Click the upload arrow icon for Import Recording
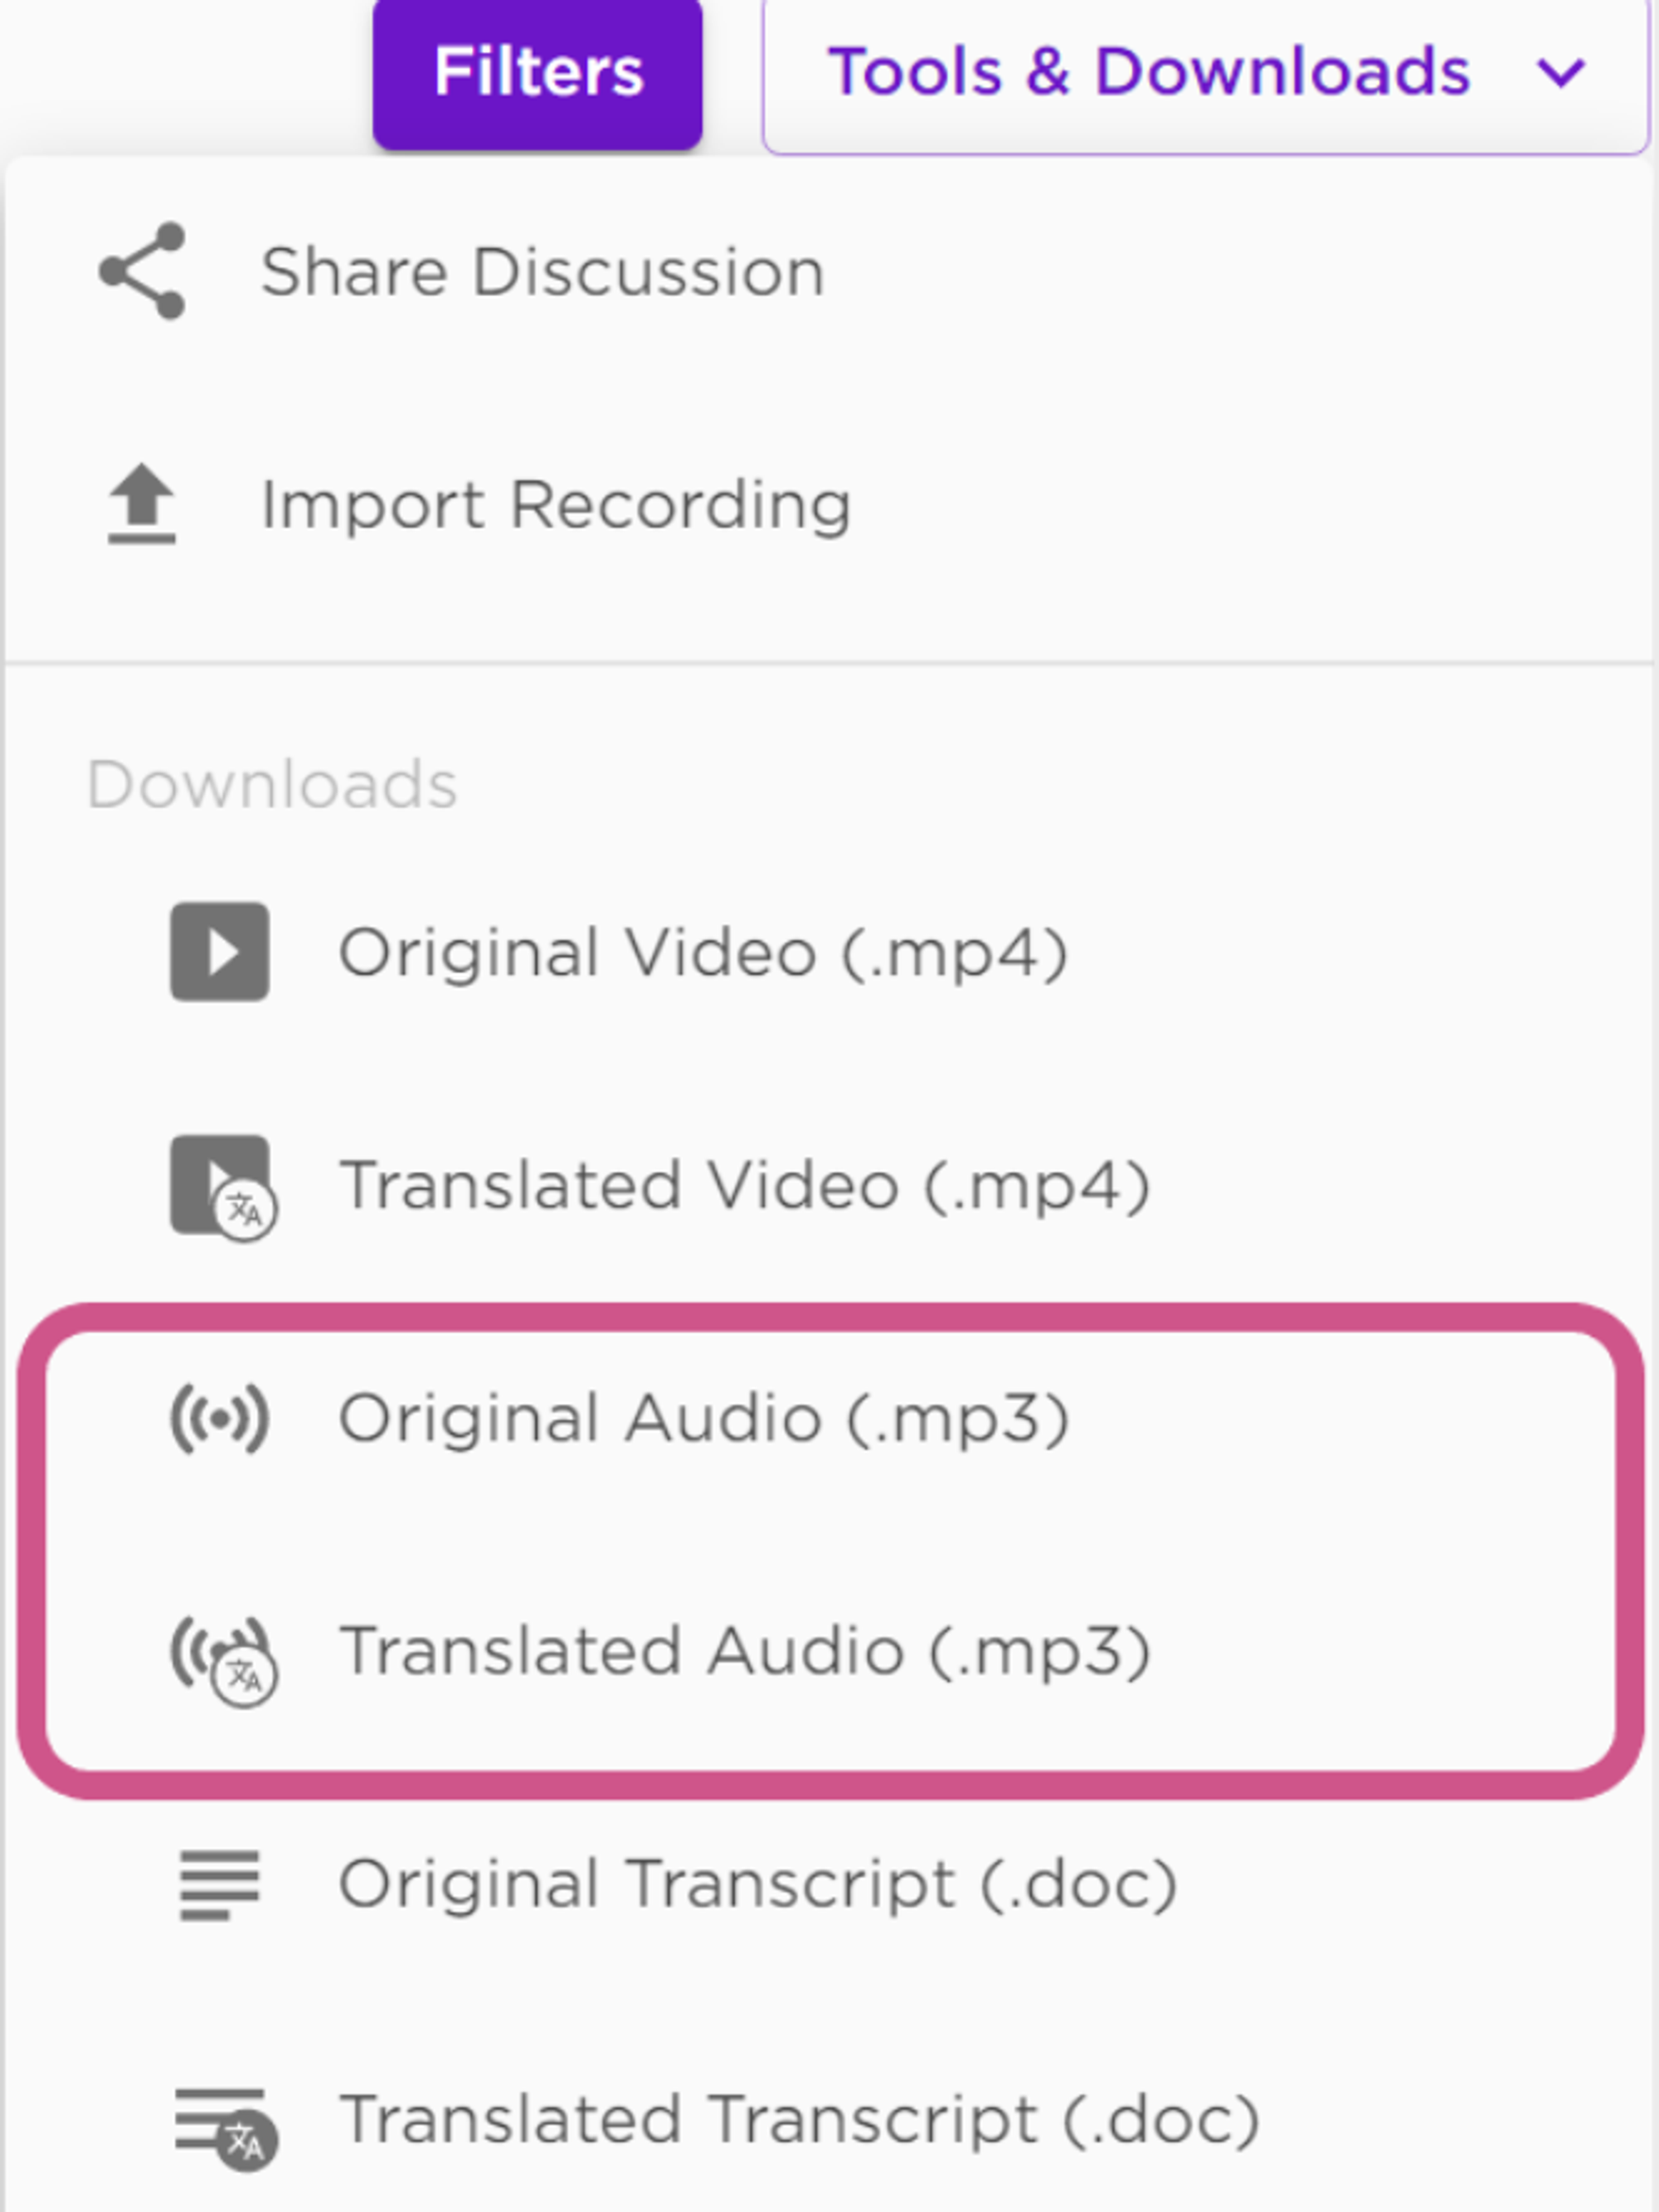1659x2212 pixels. pyautogui.click(x=142, y=504)
